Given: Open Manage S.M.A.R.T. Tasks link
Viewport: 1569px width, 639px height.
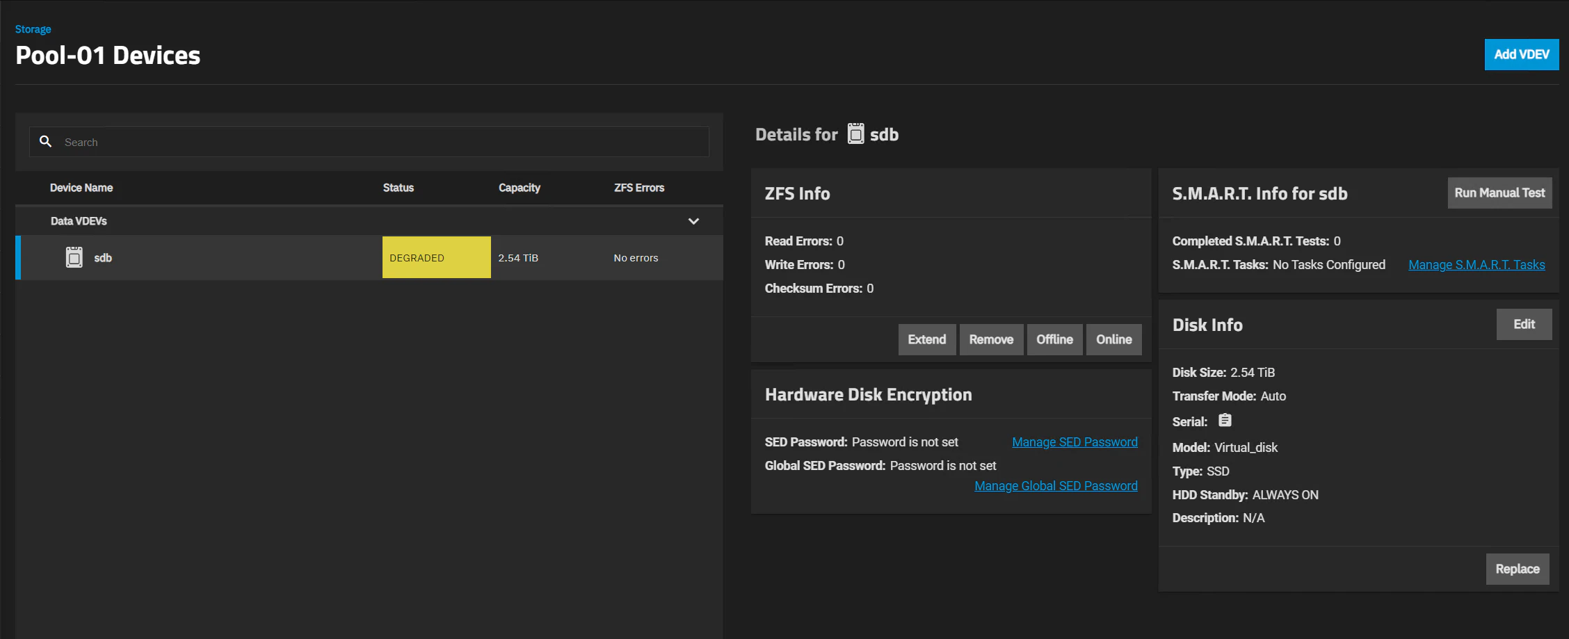Looking at the screenshot, I should tap(1477, 265).
